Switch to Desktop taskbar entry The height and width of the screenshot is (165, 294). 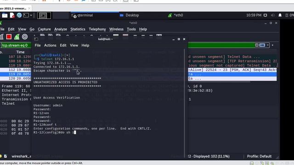(130, 15)
